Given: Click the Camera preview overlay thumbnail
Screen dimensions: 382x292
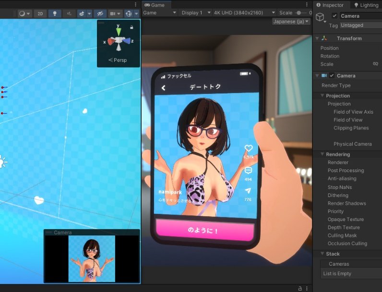Looking at the screenshot, I should (x=92, y=258).
